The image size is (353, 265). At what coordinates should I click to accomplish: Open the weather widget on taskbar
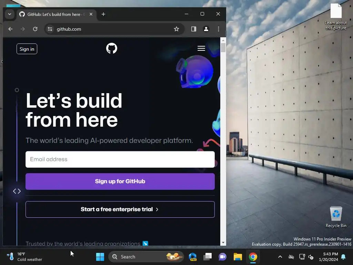(24, 257)
